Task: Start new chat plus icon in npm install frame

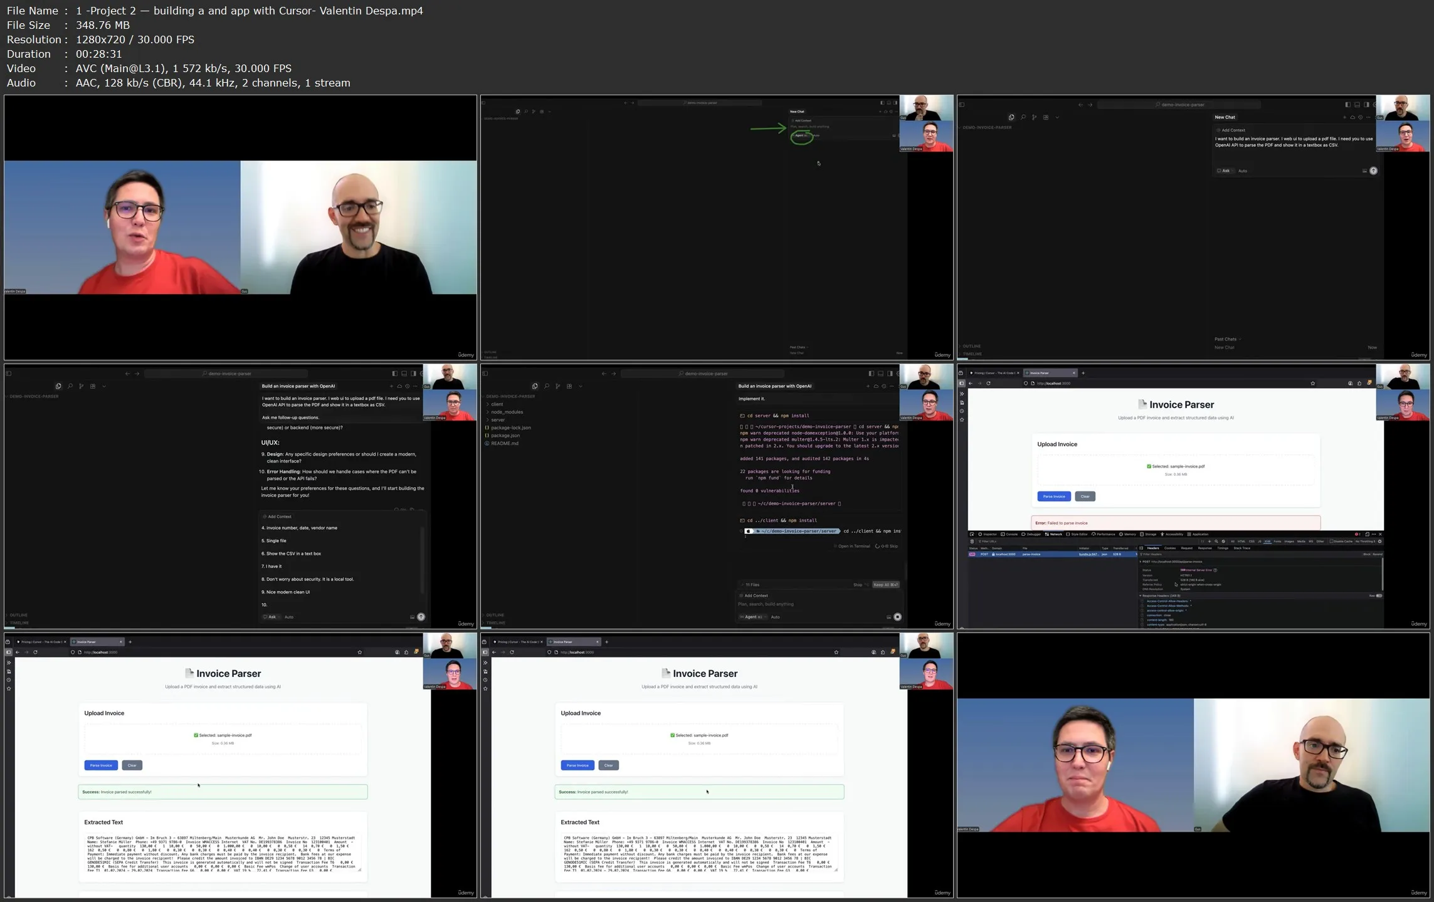Action: tap(868, 386)
